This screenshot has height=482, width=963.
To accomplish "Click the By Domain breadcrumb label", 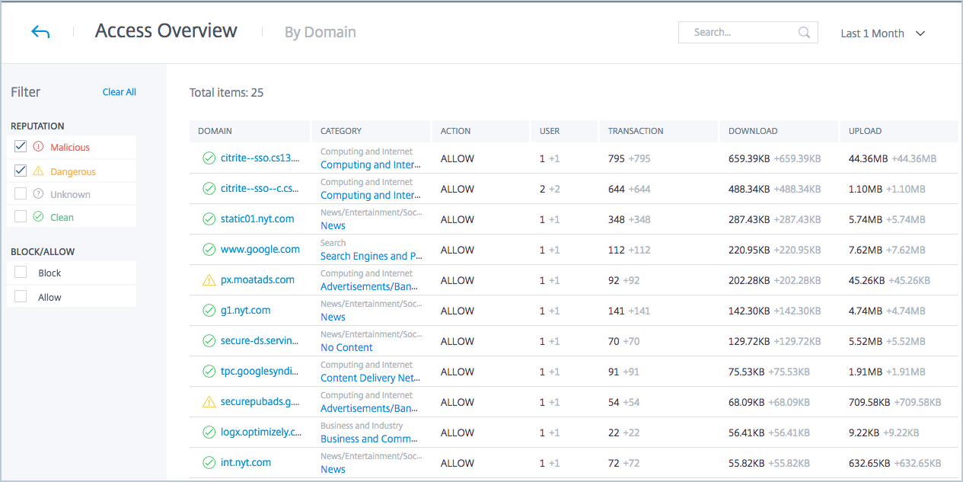I will 320,32.
